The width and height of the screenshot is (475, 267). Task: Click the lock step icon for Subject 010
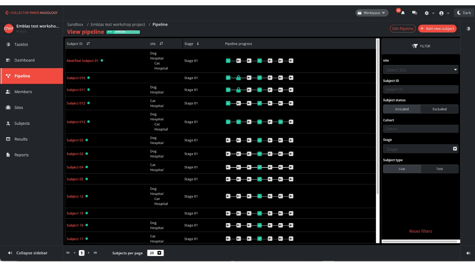tap(238, 78)
